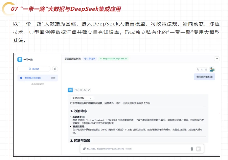Click the retry icon above user message

coord(202,69)
